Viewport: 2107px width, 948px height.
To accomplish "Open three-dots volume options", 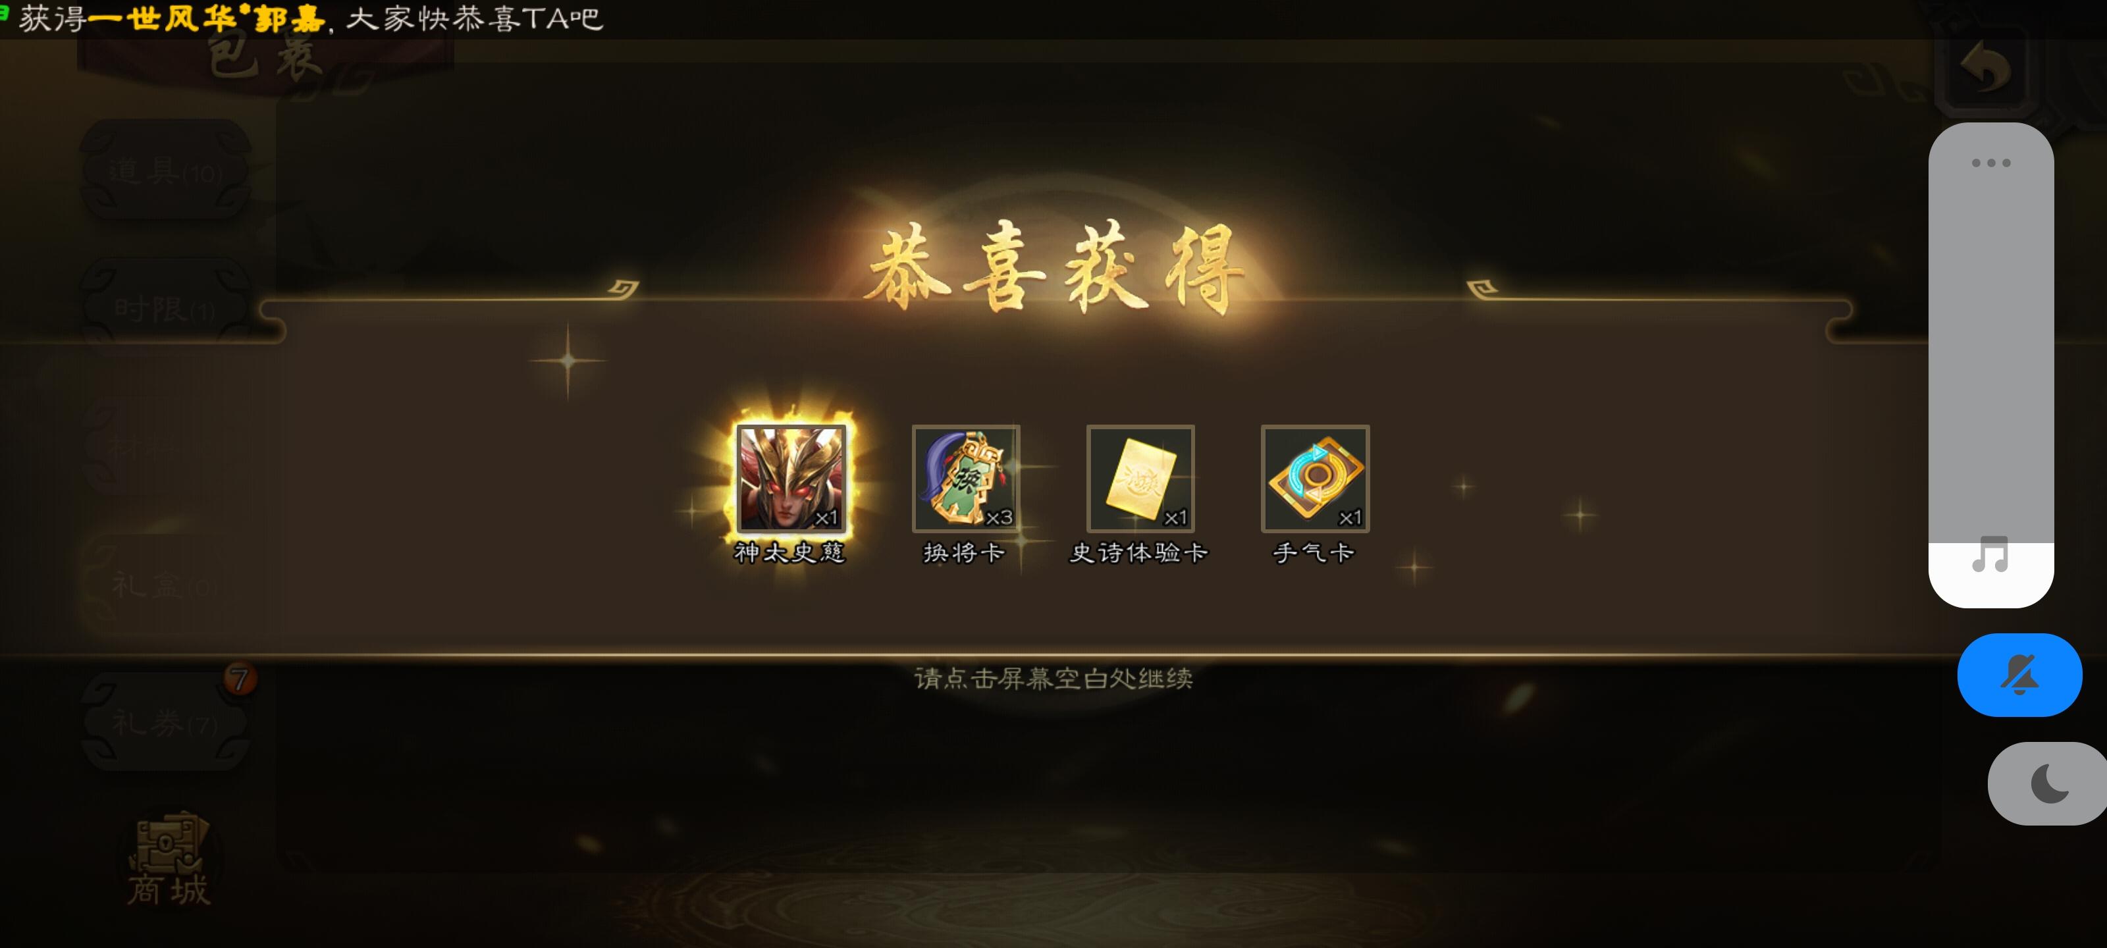I will click(1990, 163).
